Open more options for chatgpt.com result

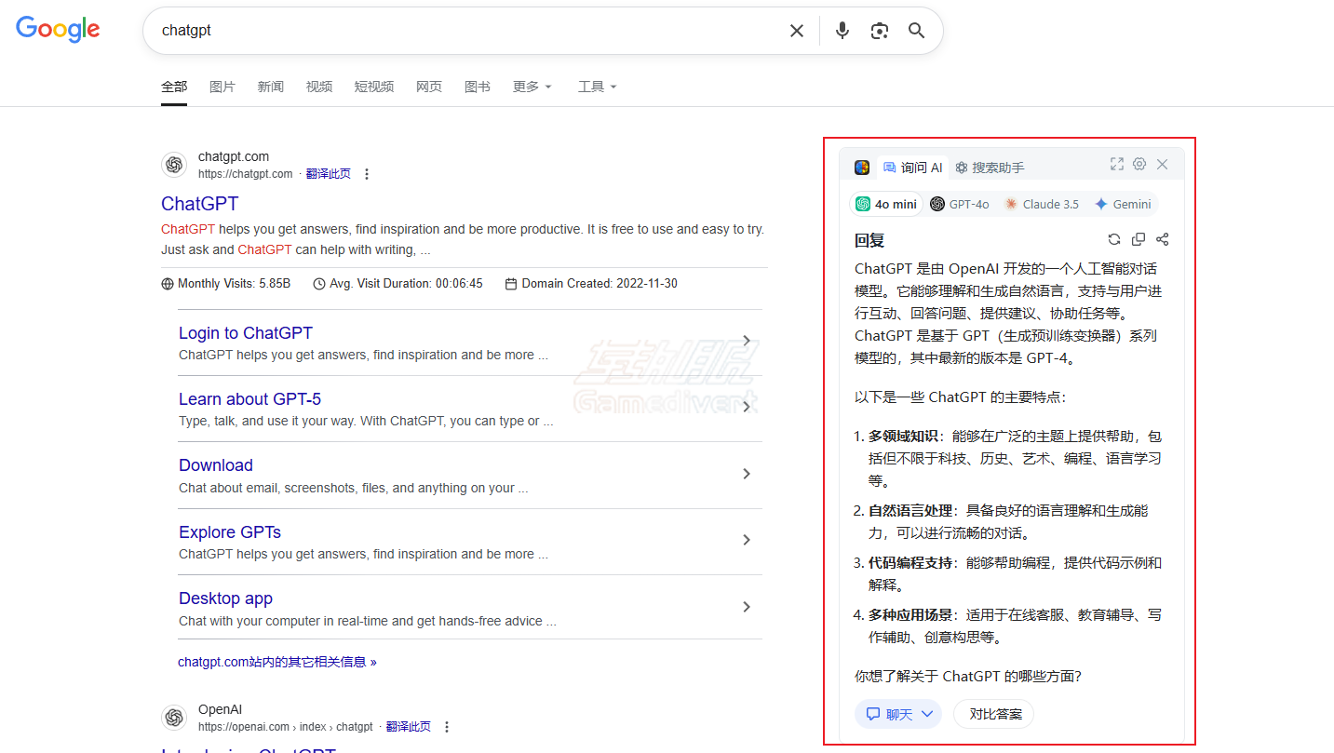[x=367, y=174]
